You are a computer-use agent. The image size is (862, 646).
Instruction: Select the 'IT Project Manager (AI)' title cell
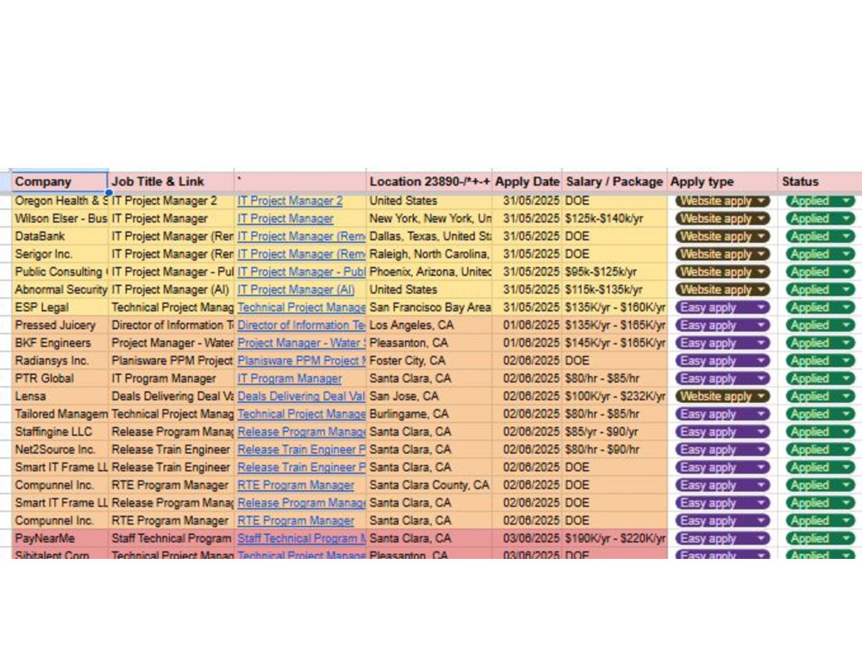click(x=171, y=289)
